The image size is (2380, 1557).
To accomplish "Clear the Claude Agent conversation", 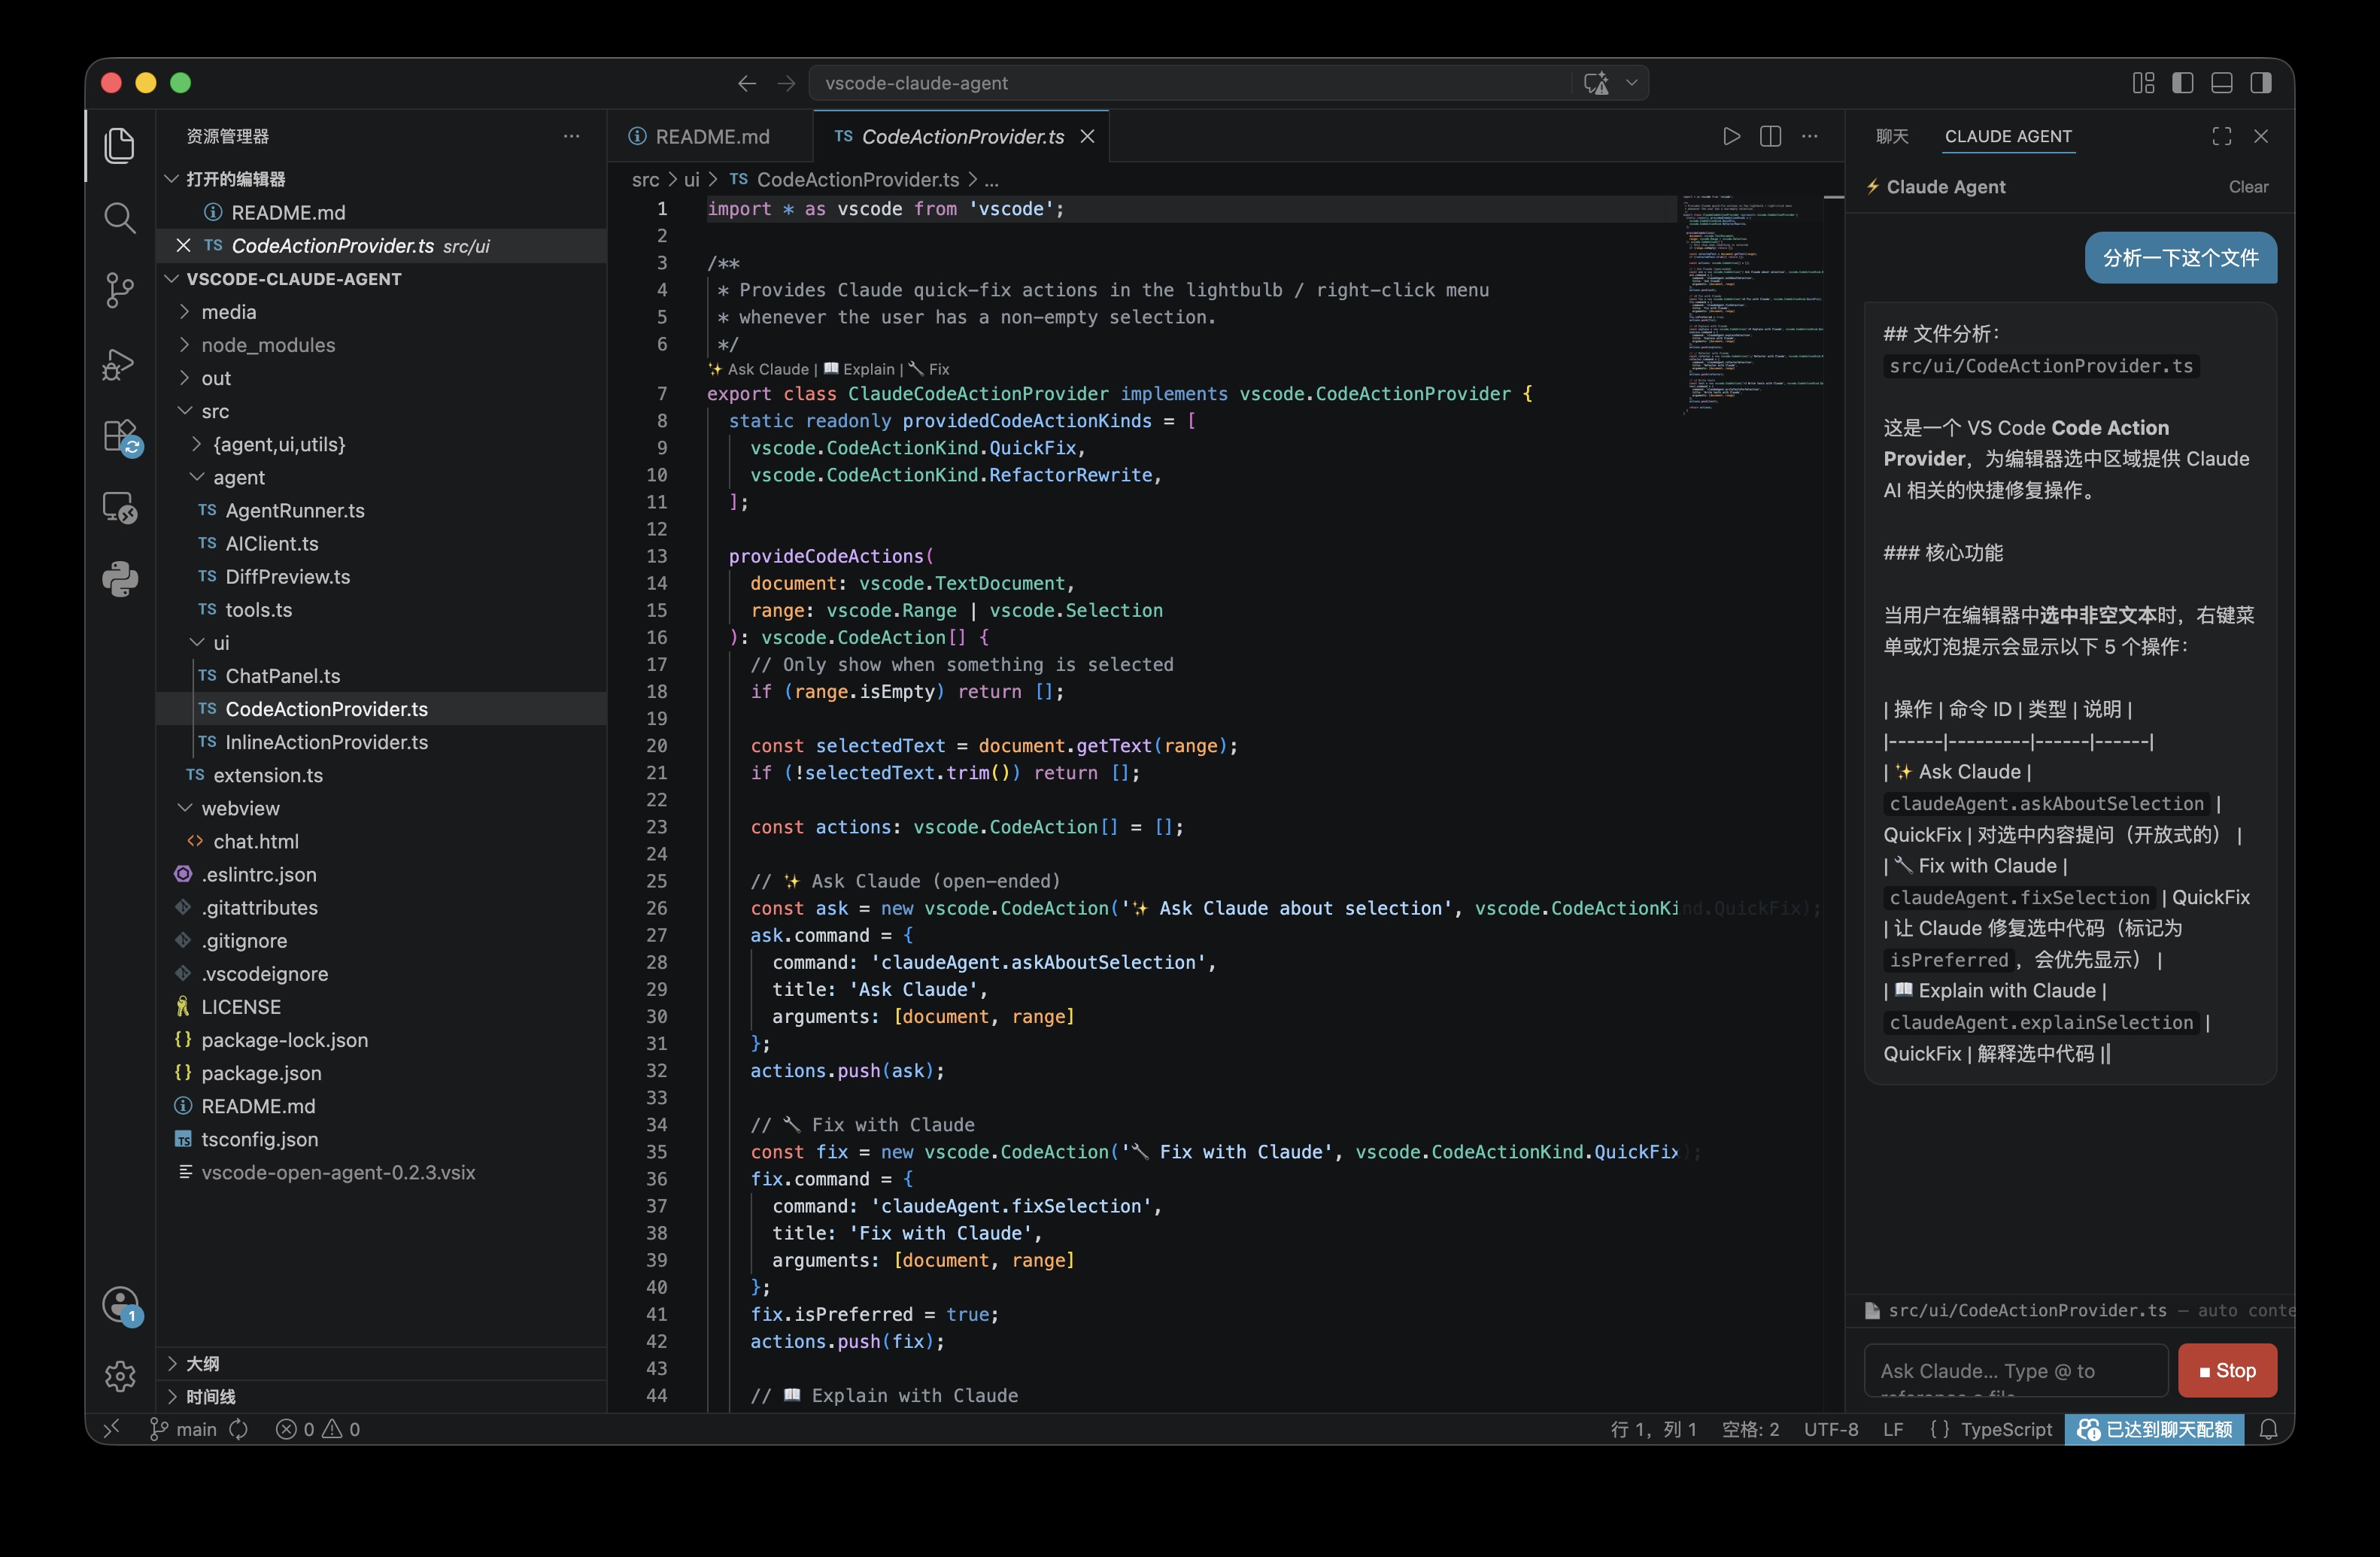I will [x=2248, y=187].
